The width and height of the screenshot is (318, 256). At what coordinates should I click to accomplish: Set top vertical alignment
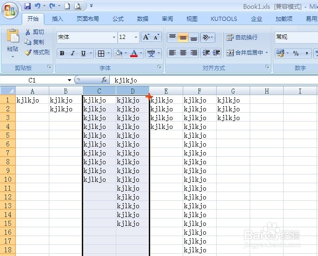pos(172,38)
